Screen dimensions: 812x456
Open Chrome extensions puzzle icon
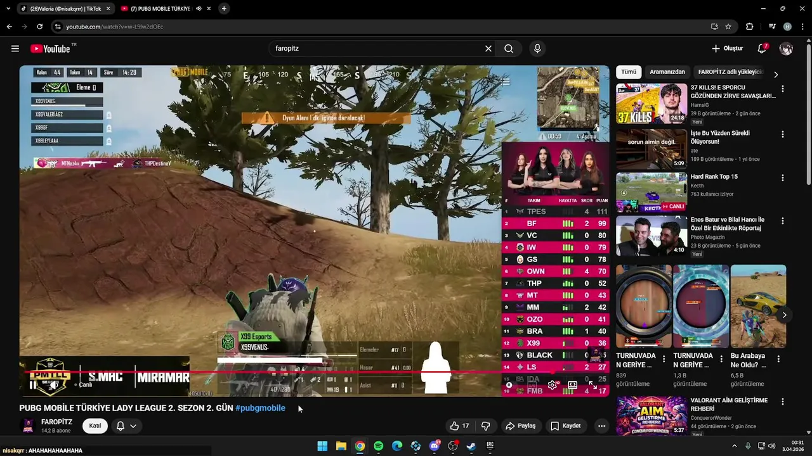[749, 27]
